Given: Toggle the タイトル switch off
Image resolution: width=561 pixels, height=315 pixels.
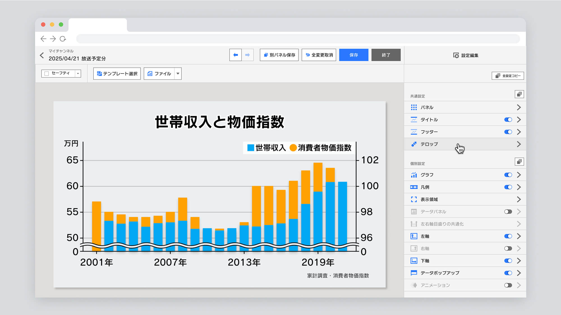Looking at the screenshot, I should (x=508, y=120).
